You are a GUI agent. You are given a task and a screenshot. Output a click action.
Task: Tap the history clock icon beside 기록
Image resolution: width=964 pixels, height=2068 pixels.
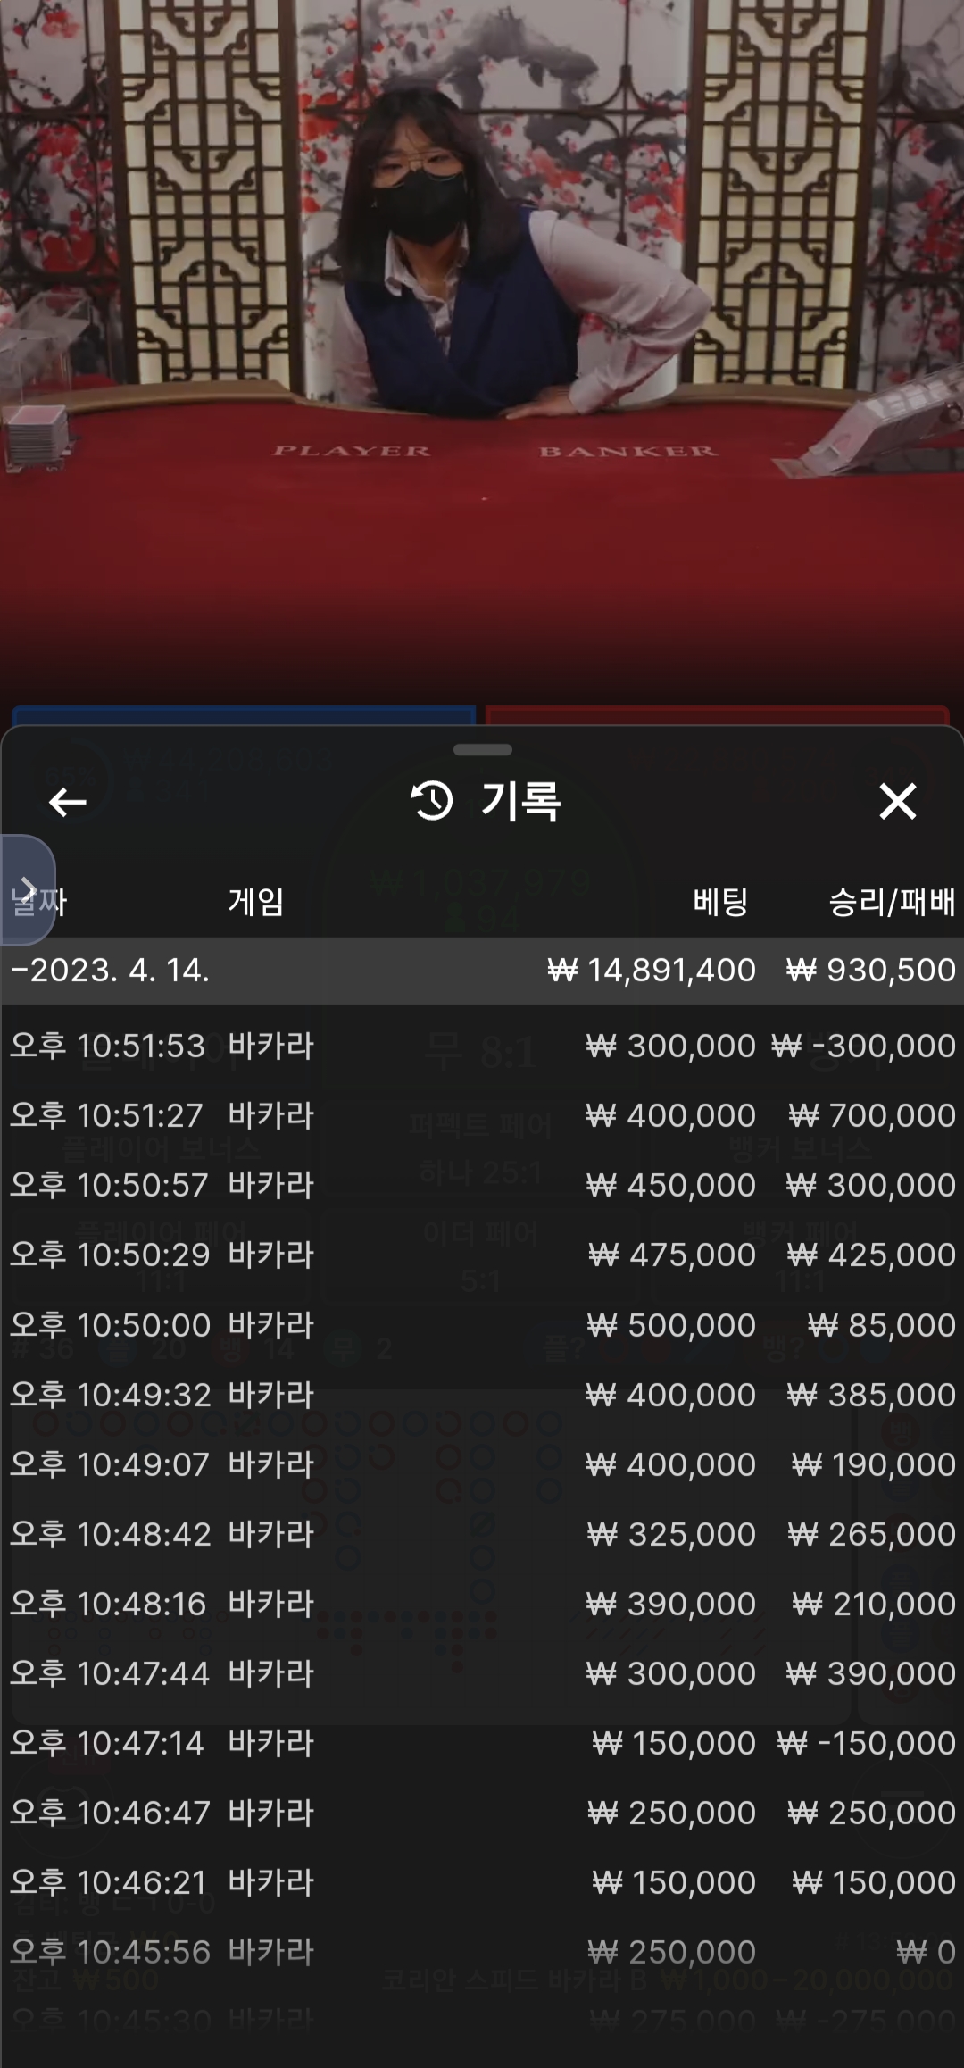point(432,800)
